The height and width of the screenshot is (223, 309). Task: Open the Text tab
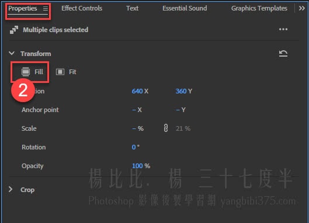point(132,8)
